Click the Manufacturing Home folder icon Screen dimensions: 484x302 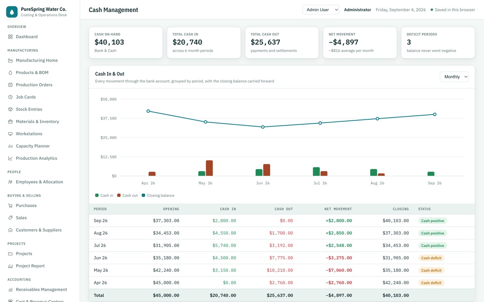[x=10, y=60]
